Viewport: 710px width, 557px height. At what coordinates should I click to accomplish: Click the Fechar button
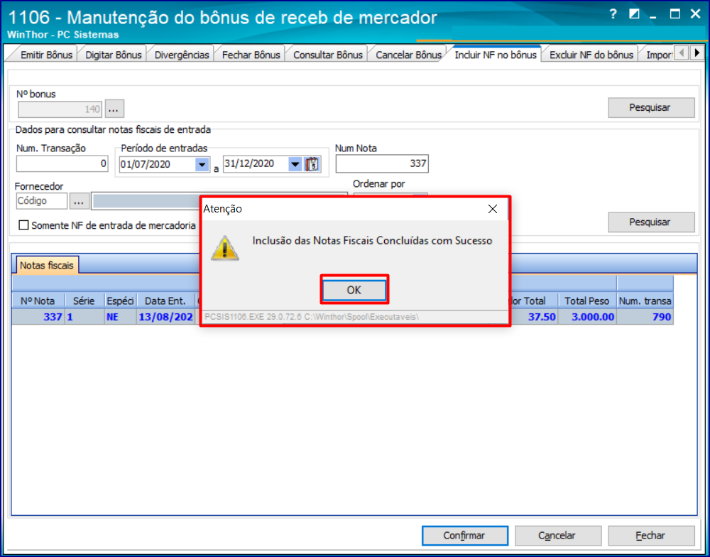tap(651, 536)
